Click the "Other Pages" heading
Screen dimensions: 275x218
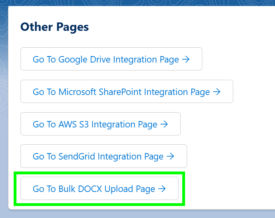55,27
